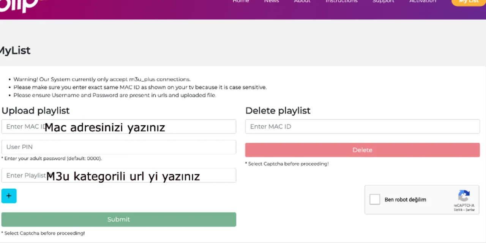Click the m3u_plus connections warning text
This screenshot has width=486, height=243.
pyautogui.click(x=102, y=79)
